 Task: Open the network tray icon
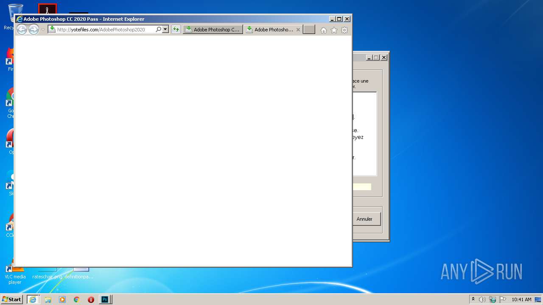pyautogui.click(x=493, y=299)
